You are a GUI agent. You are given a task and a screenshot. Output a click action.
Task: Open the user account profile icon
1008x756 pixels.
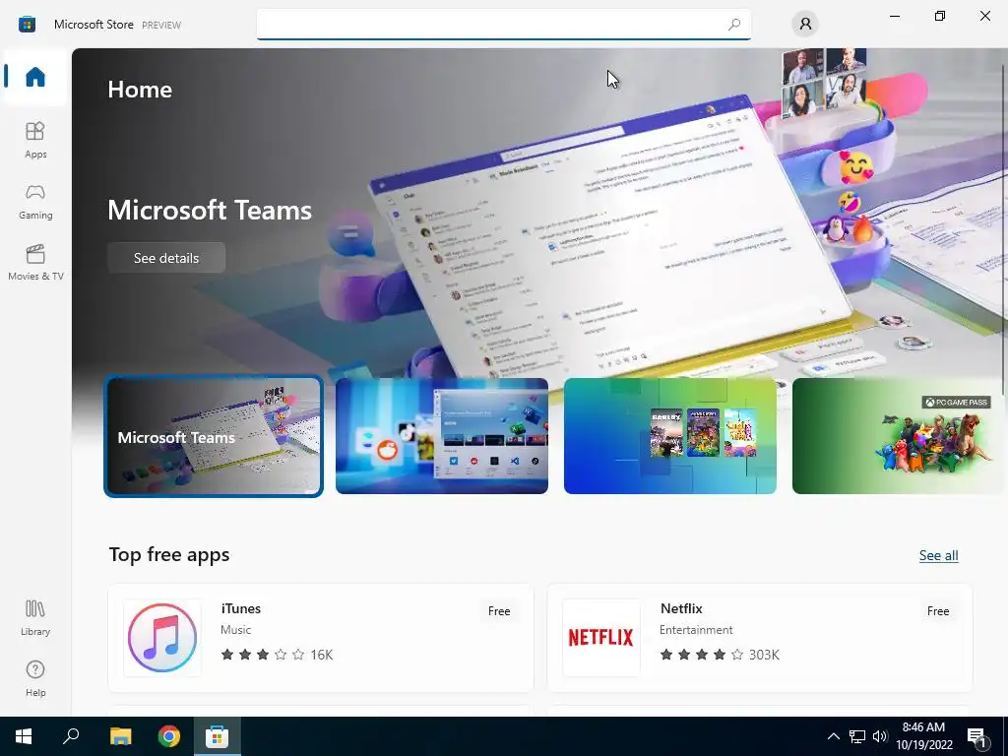click(x=805, y=25)
